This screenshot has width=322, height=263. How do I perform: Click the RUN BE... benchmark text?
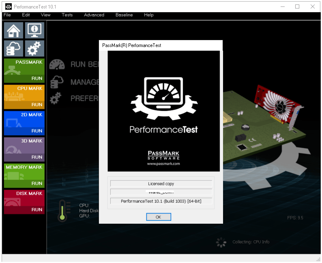coord(85,64)
